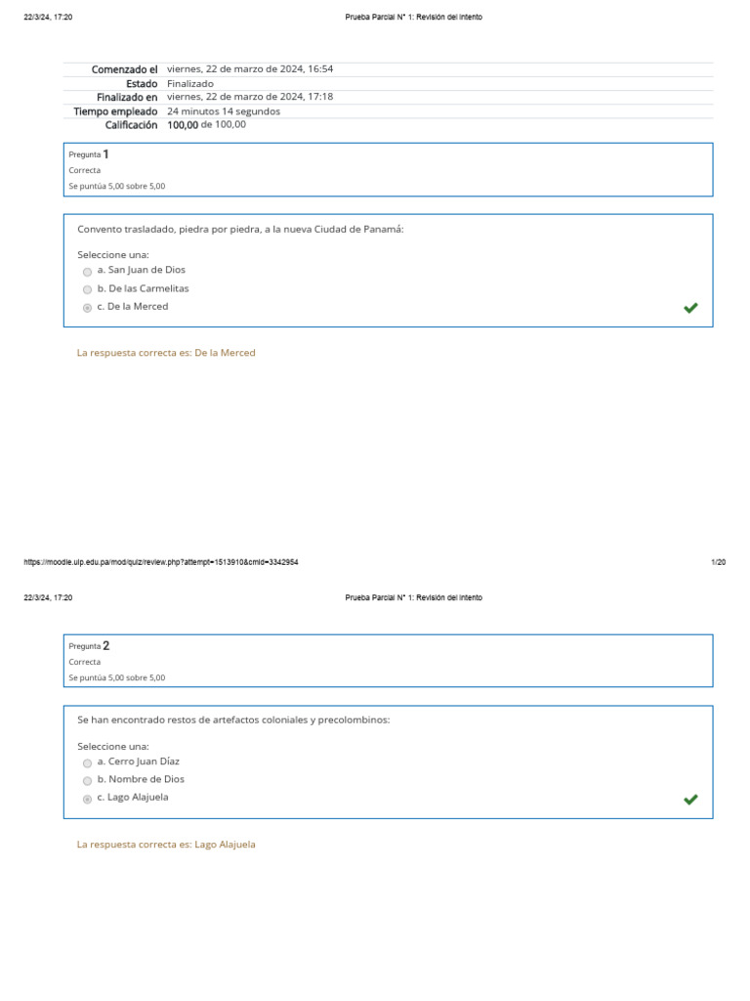Viewport: 750px width, 1001px height.
Task: Click the question about artefactos coloniales y precolombinos
Action: click(x=233, y=720)
